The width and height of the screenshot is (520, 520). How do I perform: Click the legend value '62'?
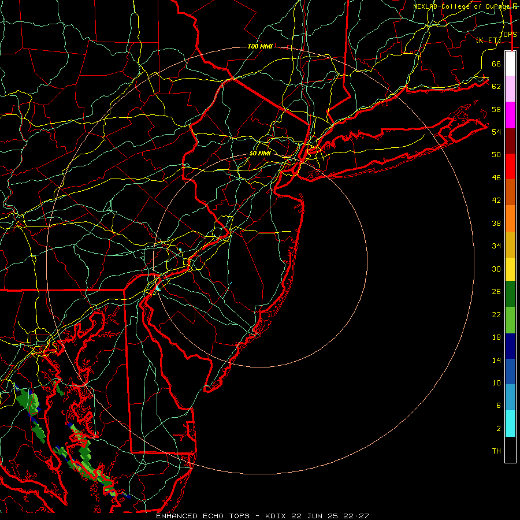(x=496, y=87)
